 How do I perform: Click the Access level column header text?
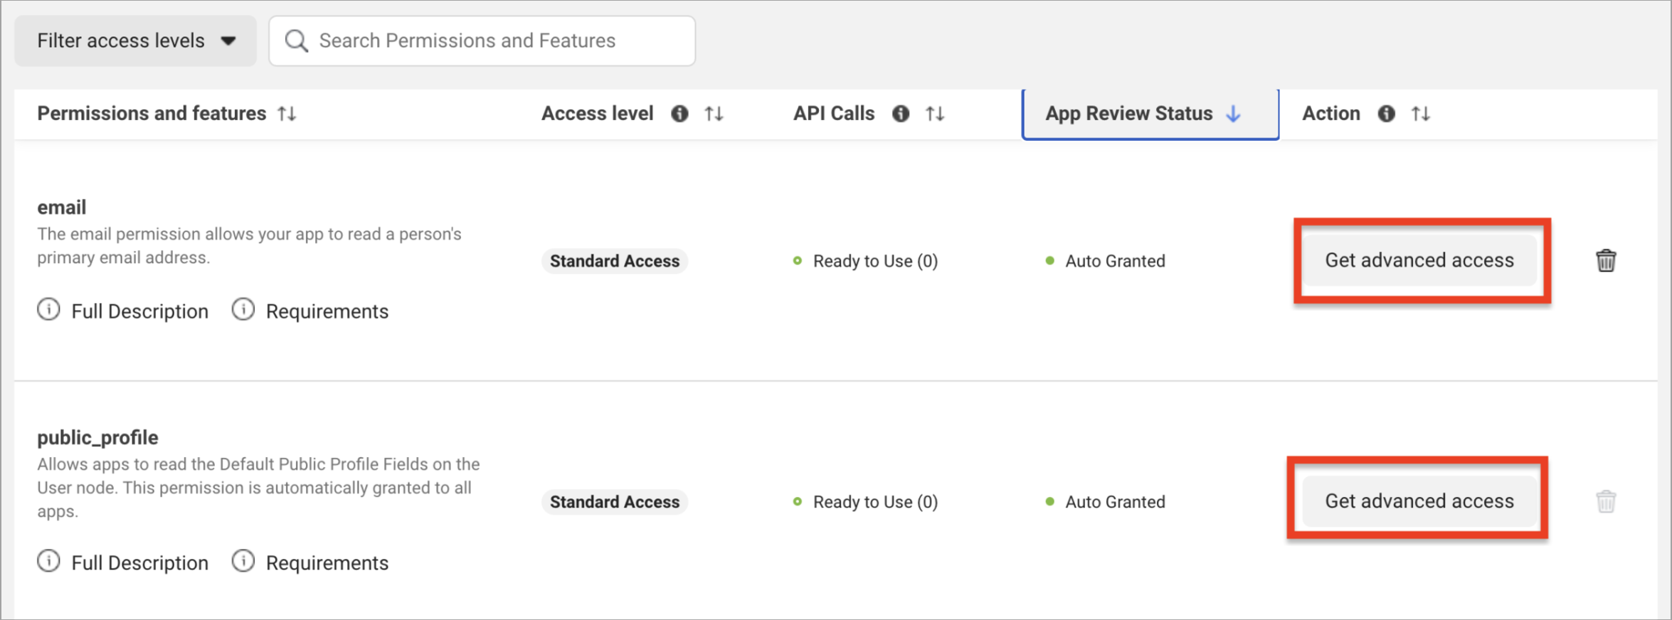[x=598, y=114]
